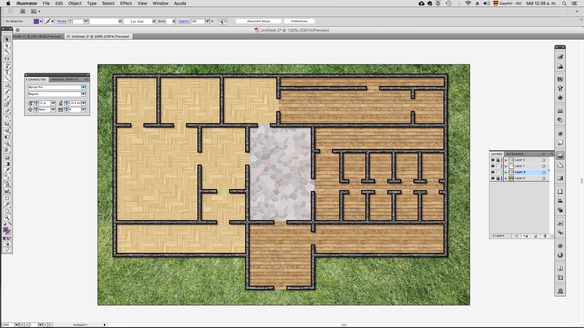Select the Rectangle tool
The height and width of the screenshot is (328, 584).
[x=7, y=85]
